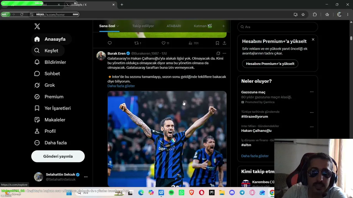Click the X logo in the sidebar
The image size is (353, 198).
37,26
